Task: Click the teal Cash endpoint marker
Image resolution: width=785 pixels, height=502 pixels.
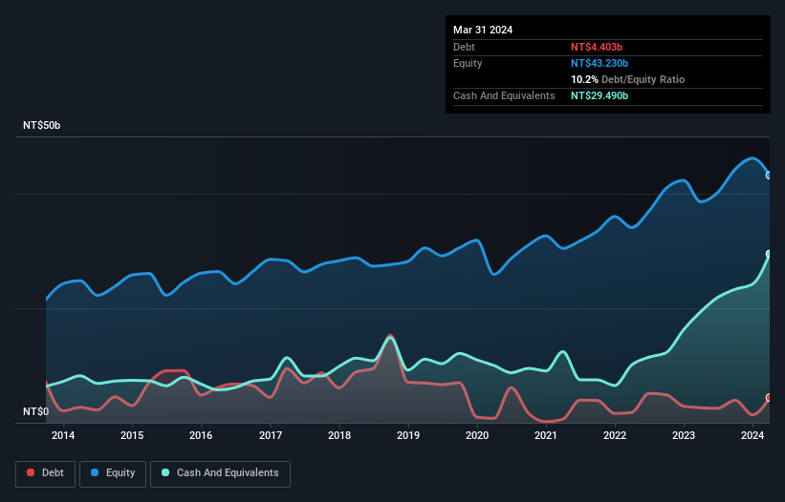Action: (x=769, y=254)
